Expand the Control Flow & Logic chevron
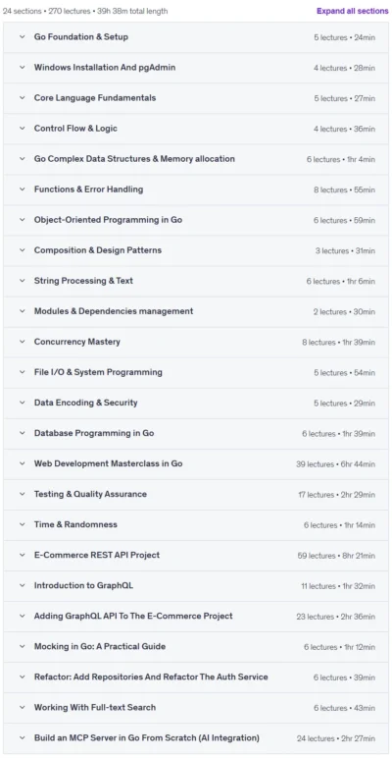This screenshot has width=392, height=758. pyautogui.click(x=22, y=128)
